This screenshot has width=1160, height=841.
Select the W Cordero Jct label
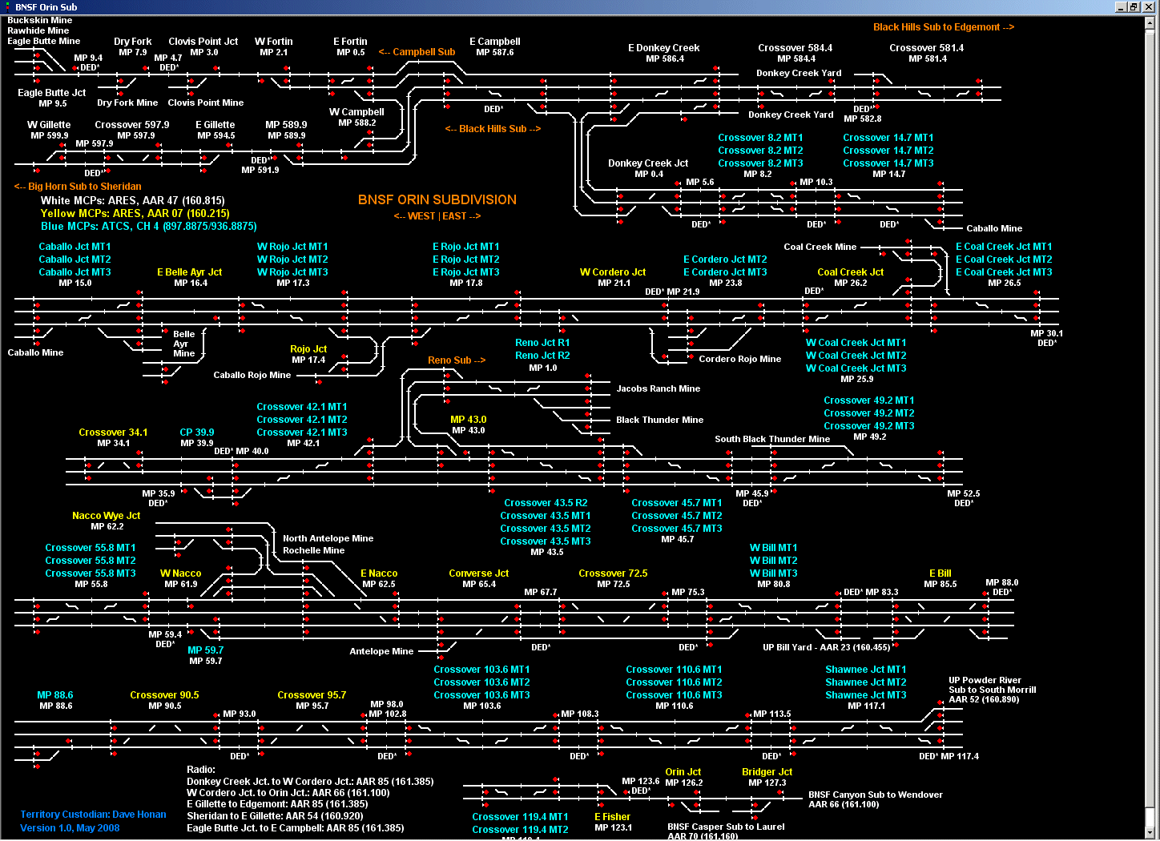click(x=613, y=272)
